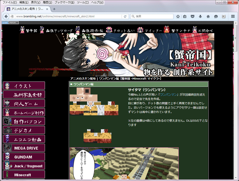Open 画像アップローダ navigation link
Screen dimensions: 239x181
pyautogui.click(x=56, y=30)
